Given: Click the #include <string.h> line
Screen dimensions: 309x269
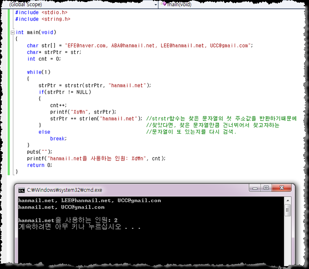Looking at the screenshot, I should point(43,19).
